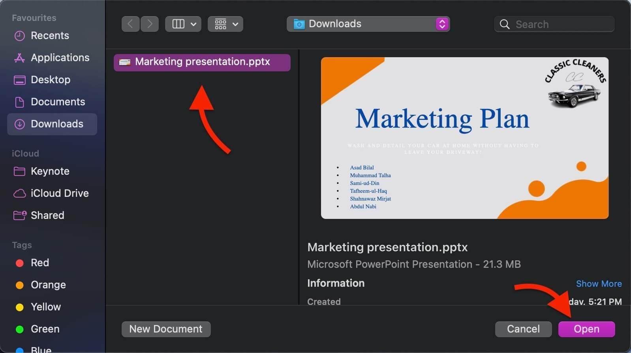The height and width of the screenshot is (353, 631).
Task: Click the Cancel button
Action: tap(523, 329)
